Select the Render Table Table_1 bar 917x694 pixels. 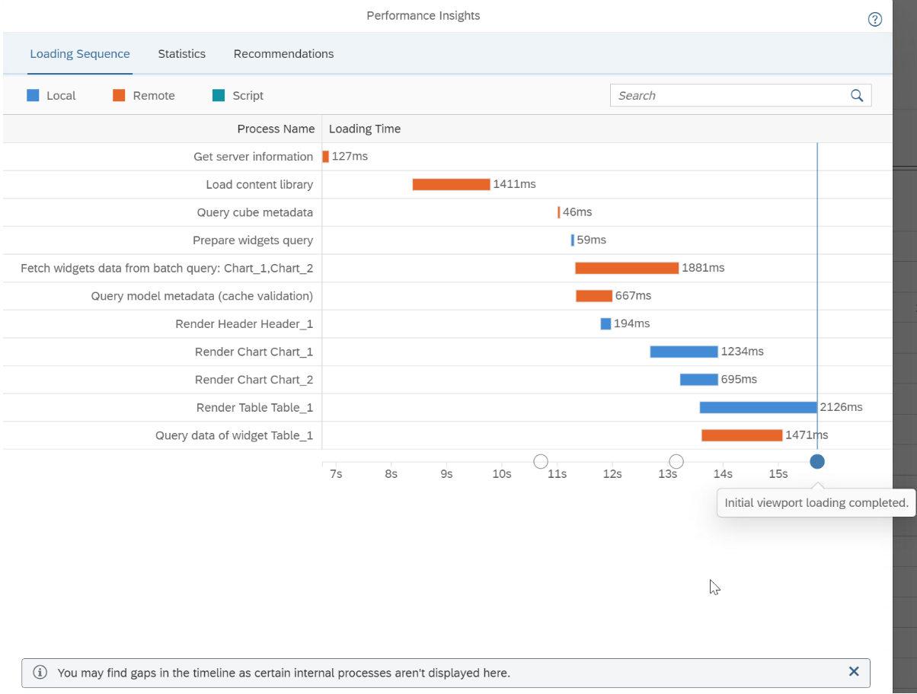(x=758, y=406)
